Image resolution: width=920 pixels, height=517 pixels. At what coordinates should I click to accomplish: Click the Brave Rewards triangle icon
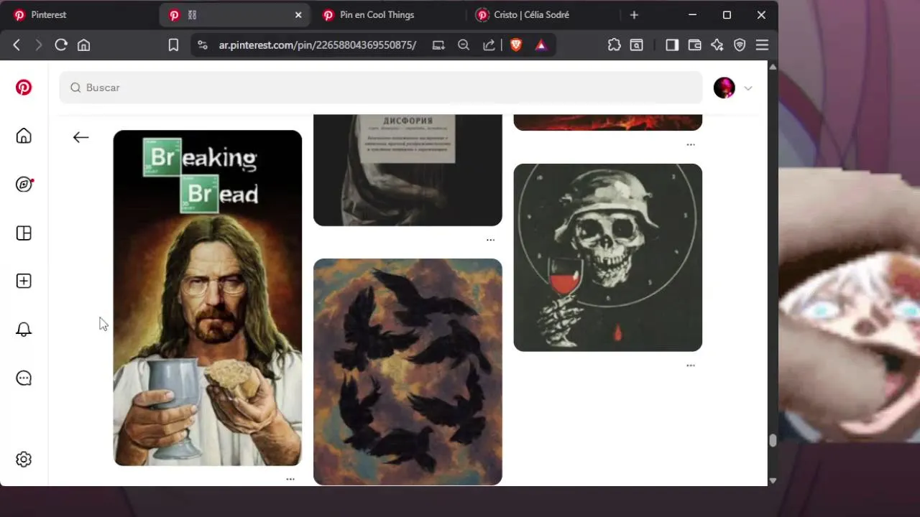541,45
